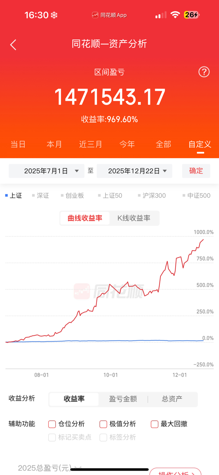
Task: Switch to the 全部 period tab
Action: [163, 144]
